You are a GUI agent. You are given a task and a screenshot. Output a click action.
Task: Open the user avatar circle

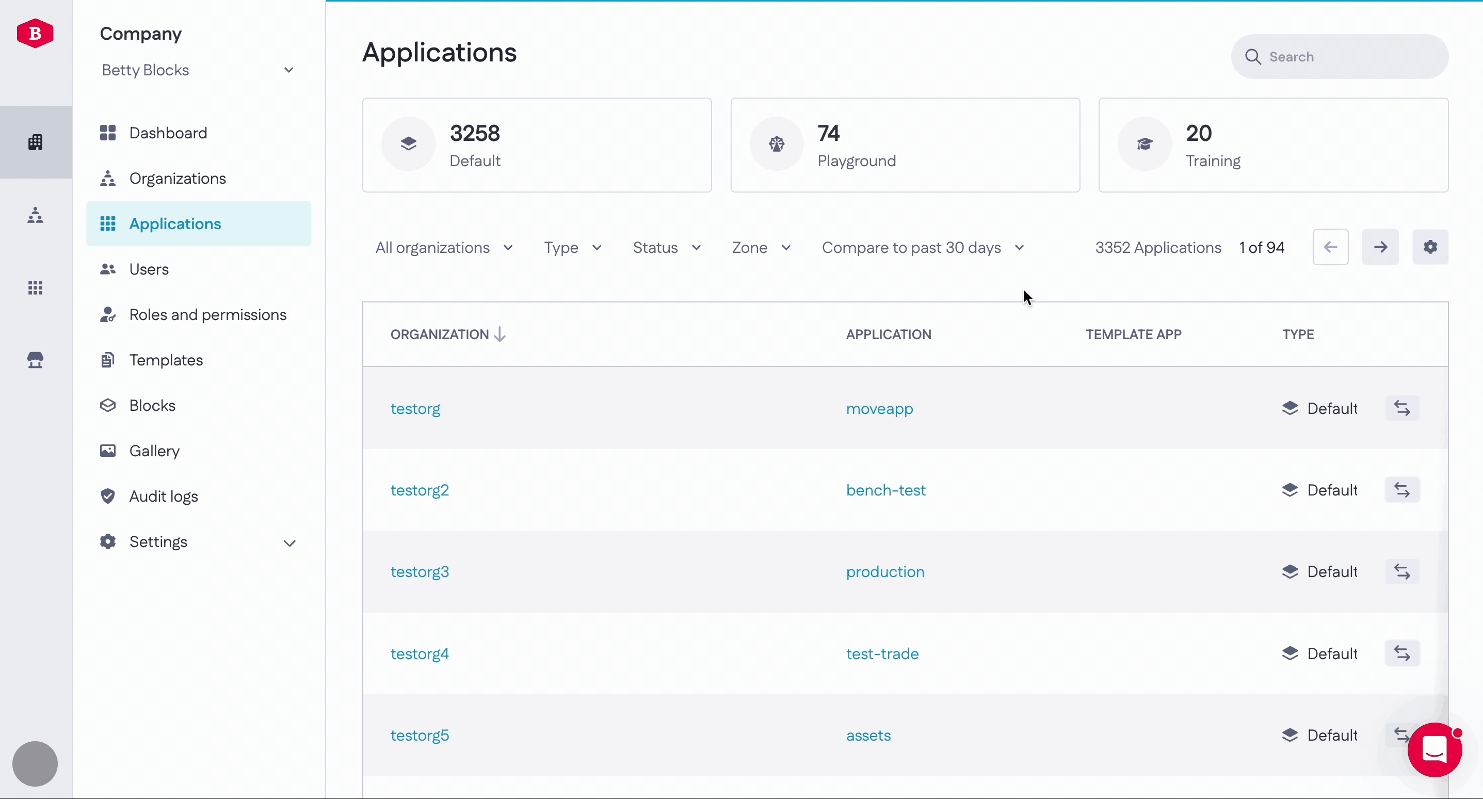point(35,763)
